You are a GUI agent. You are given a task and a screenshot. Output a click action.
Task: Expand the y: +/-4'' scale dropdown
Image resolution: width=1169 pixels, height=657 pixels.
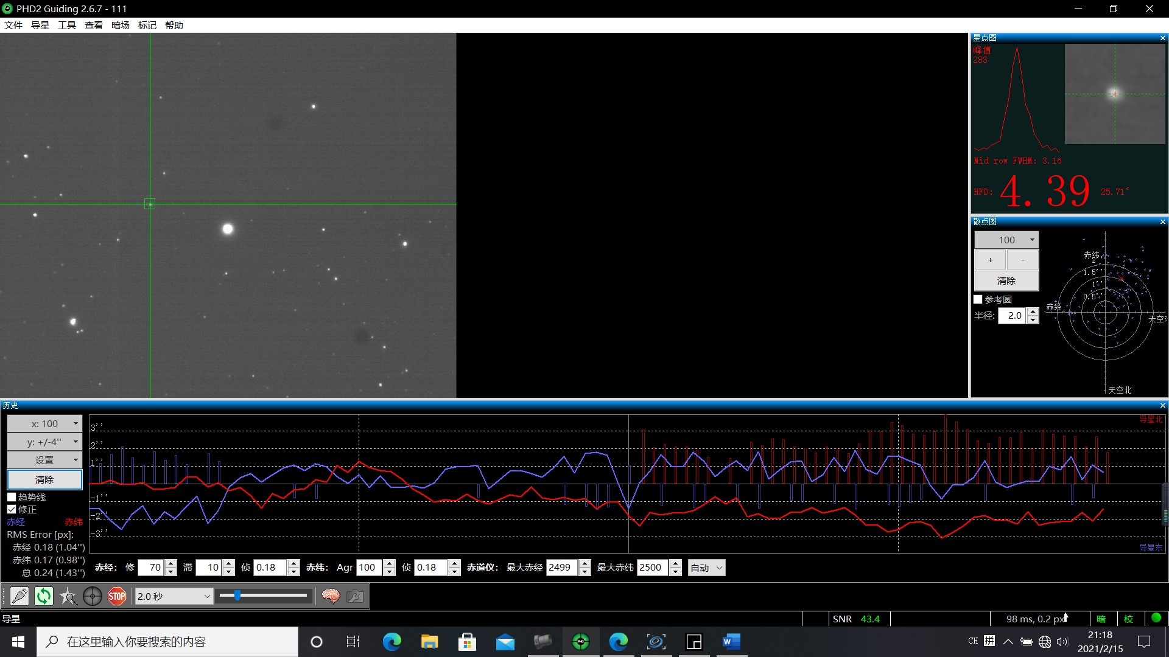tap(44, 442)
